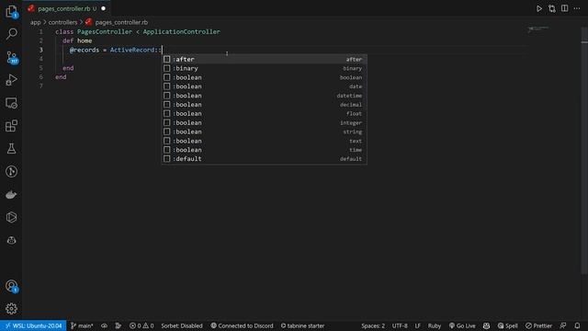
Task: Click the eye icon in status bar
Action: 104,325
